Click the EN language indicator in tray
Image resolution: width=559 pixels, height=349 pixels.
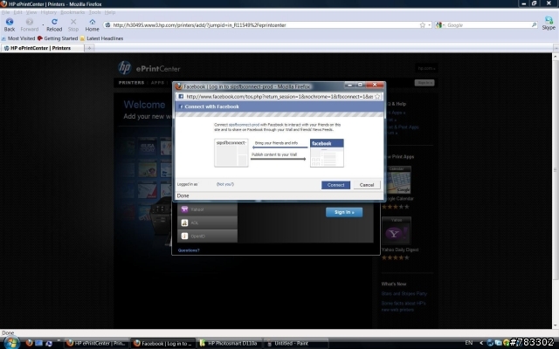(469, 343)
